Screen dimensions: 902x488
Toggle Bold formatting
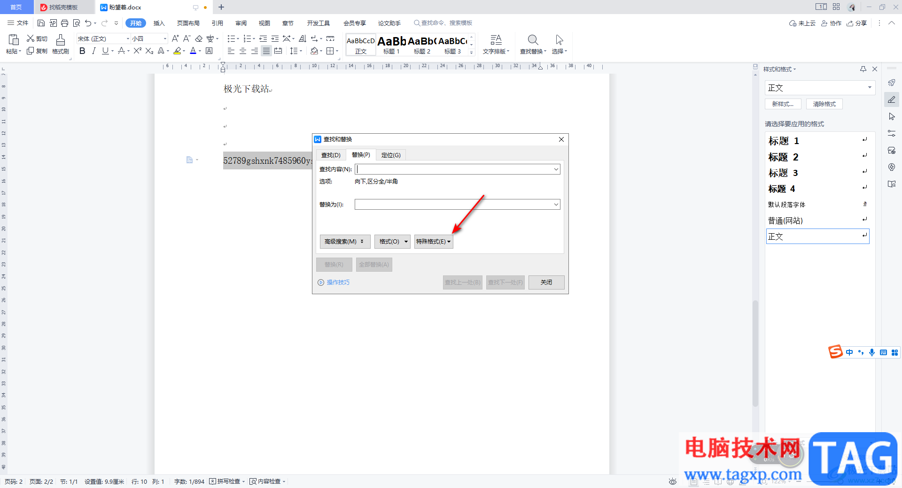82,51
